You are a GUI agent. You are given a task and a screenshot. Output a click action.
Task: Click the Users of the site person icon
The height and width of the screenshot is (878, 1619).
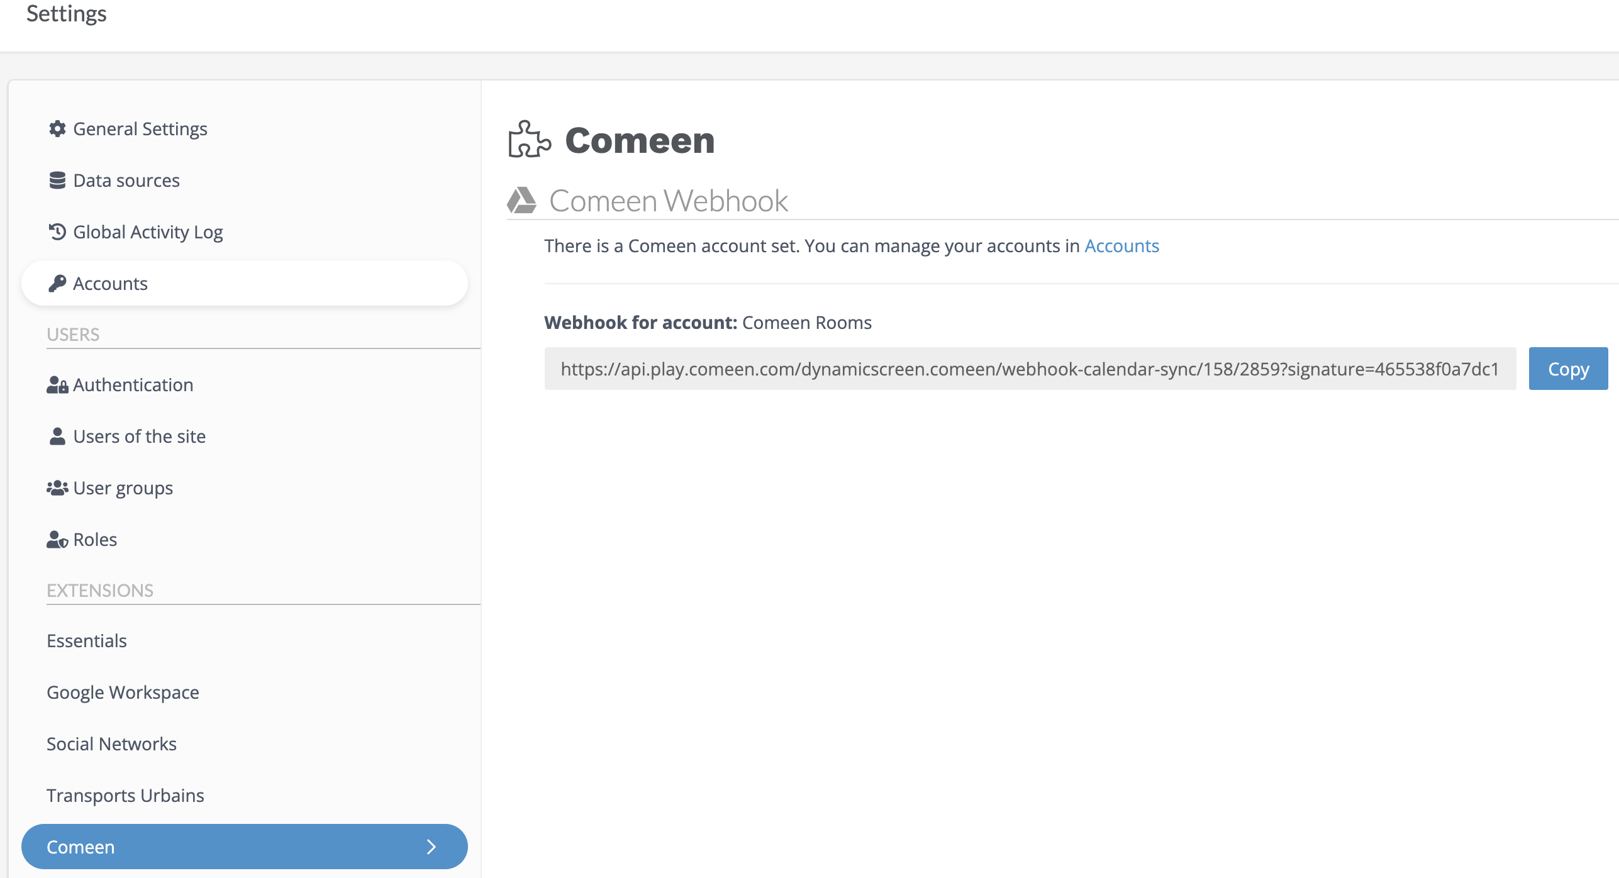pyautogui.click(x=57, y=436)
